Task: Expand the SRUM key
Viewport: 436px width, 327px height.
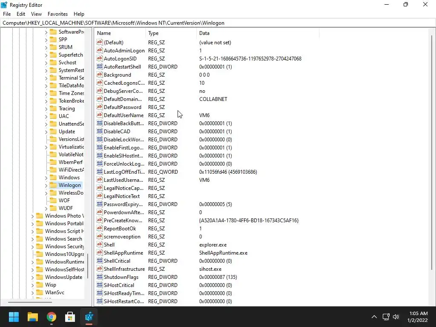Action: click(46, 47)
